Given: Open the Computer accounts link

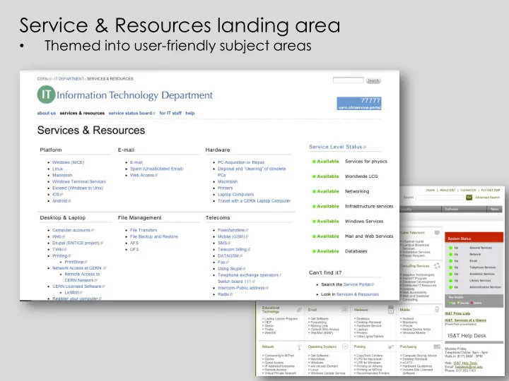Looking at the screenshot, I should (73, 230).
